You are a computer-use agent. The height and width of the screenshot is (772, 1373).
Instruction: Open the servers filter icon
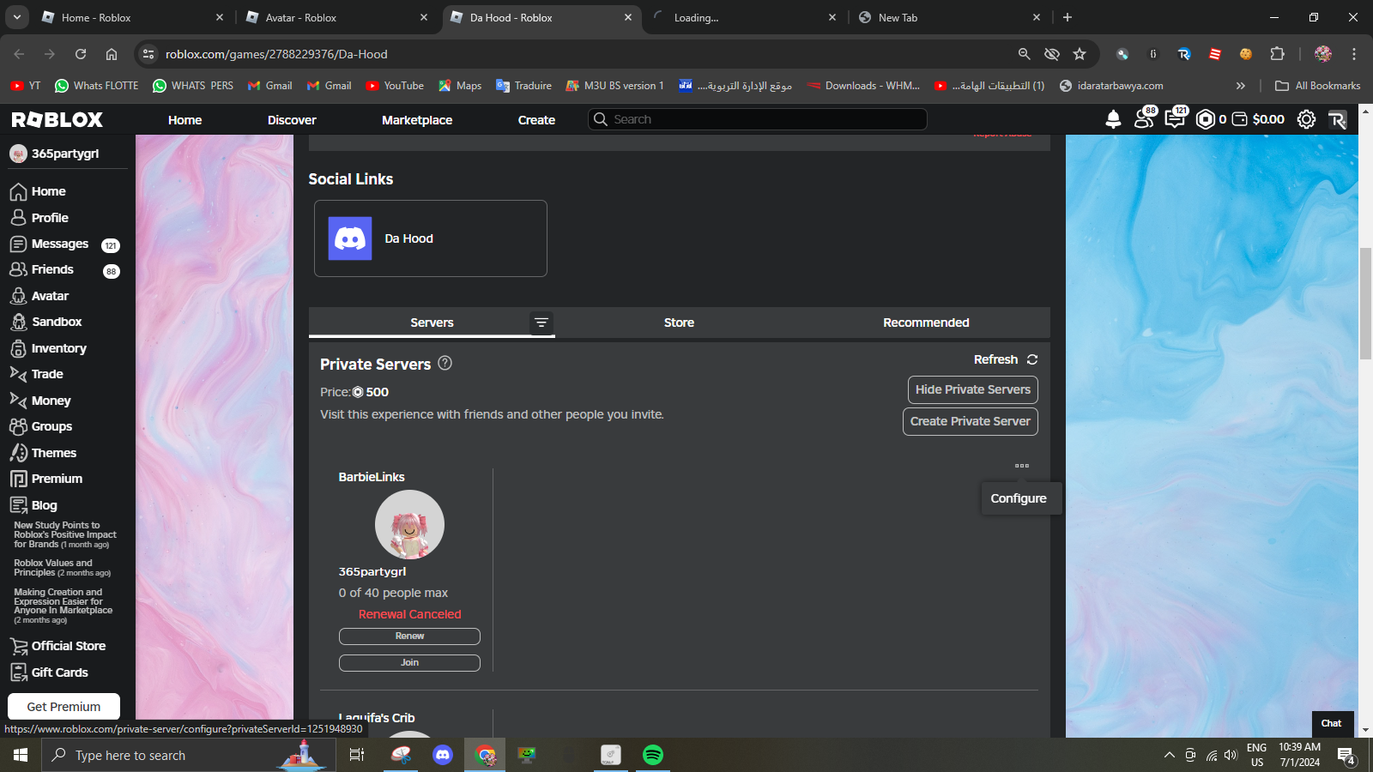click(x=541, y=323)
